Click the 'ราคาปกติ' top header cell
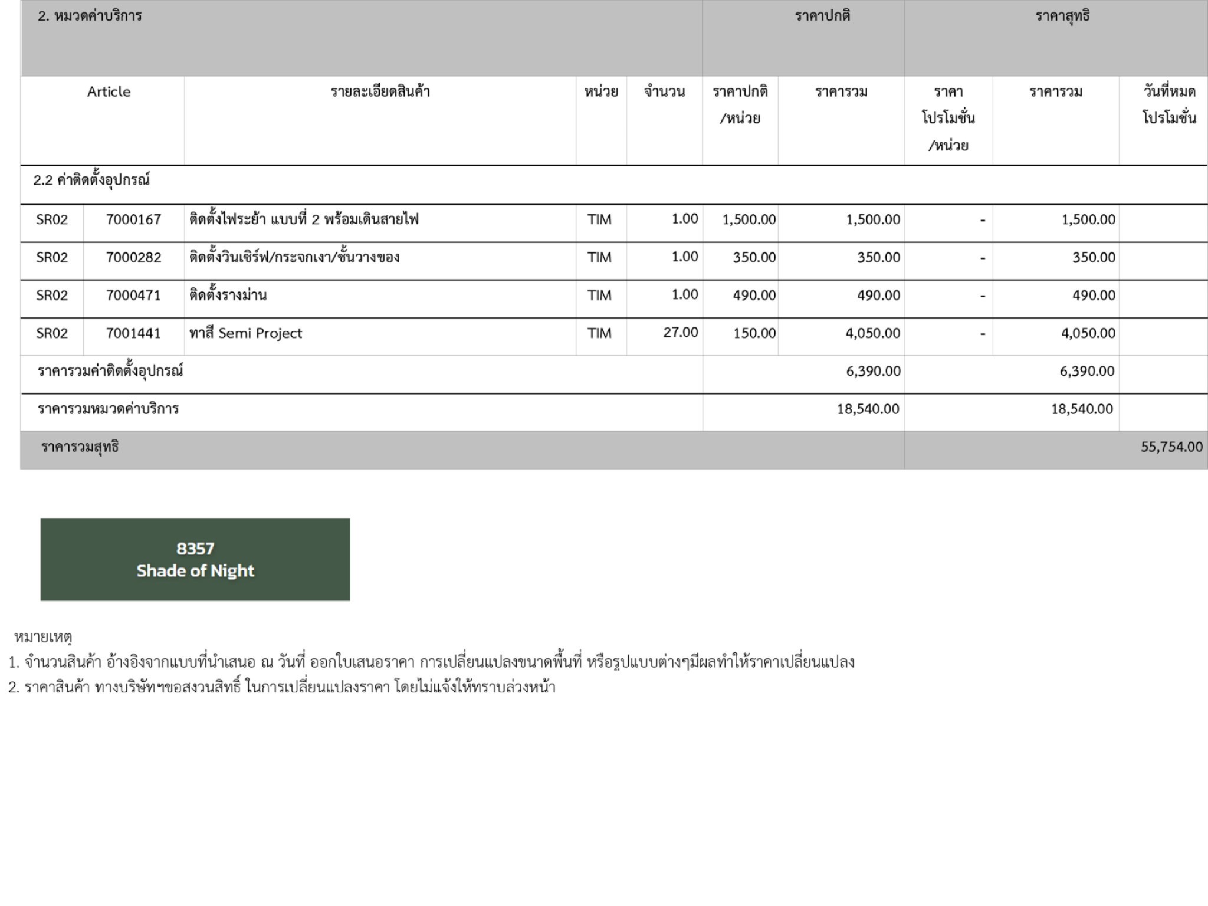This screenshot has height=906, width=1208. tap(822, 17)
